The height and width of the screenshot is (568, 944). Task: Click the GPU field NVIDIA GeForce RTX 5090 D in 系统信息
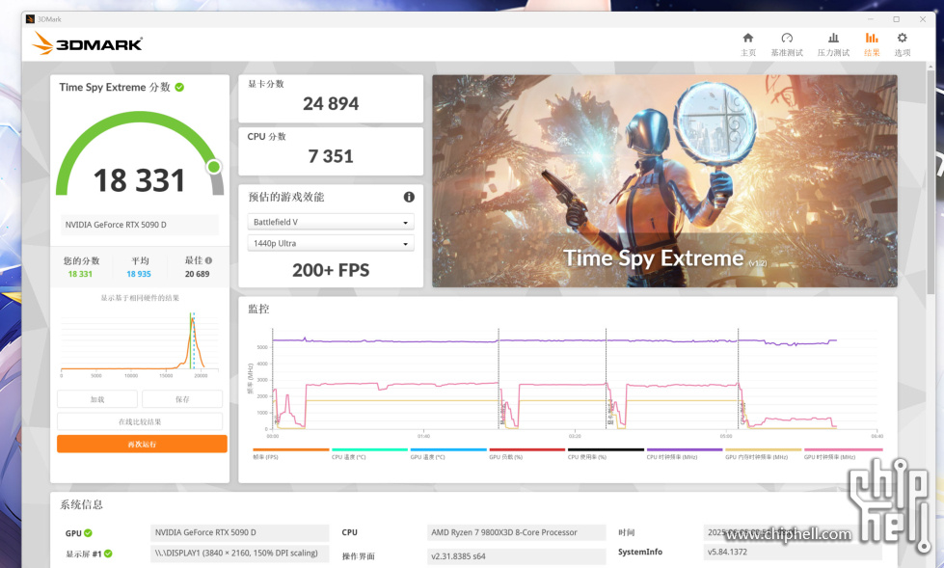(x=239, y=532)
